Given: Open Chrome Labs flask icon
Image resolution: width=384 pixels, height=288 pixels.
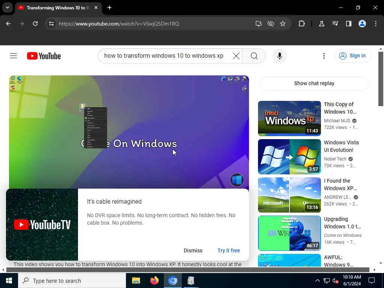Looking at the screenshot, I should (x=321, y=24).
